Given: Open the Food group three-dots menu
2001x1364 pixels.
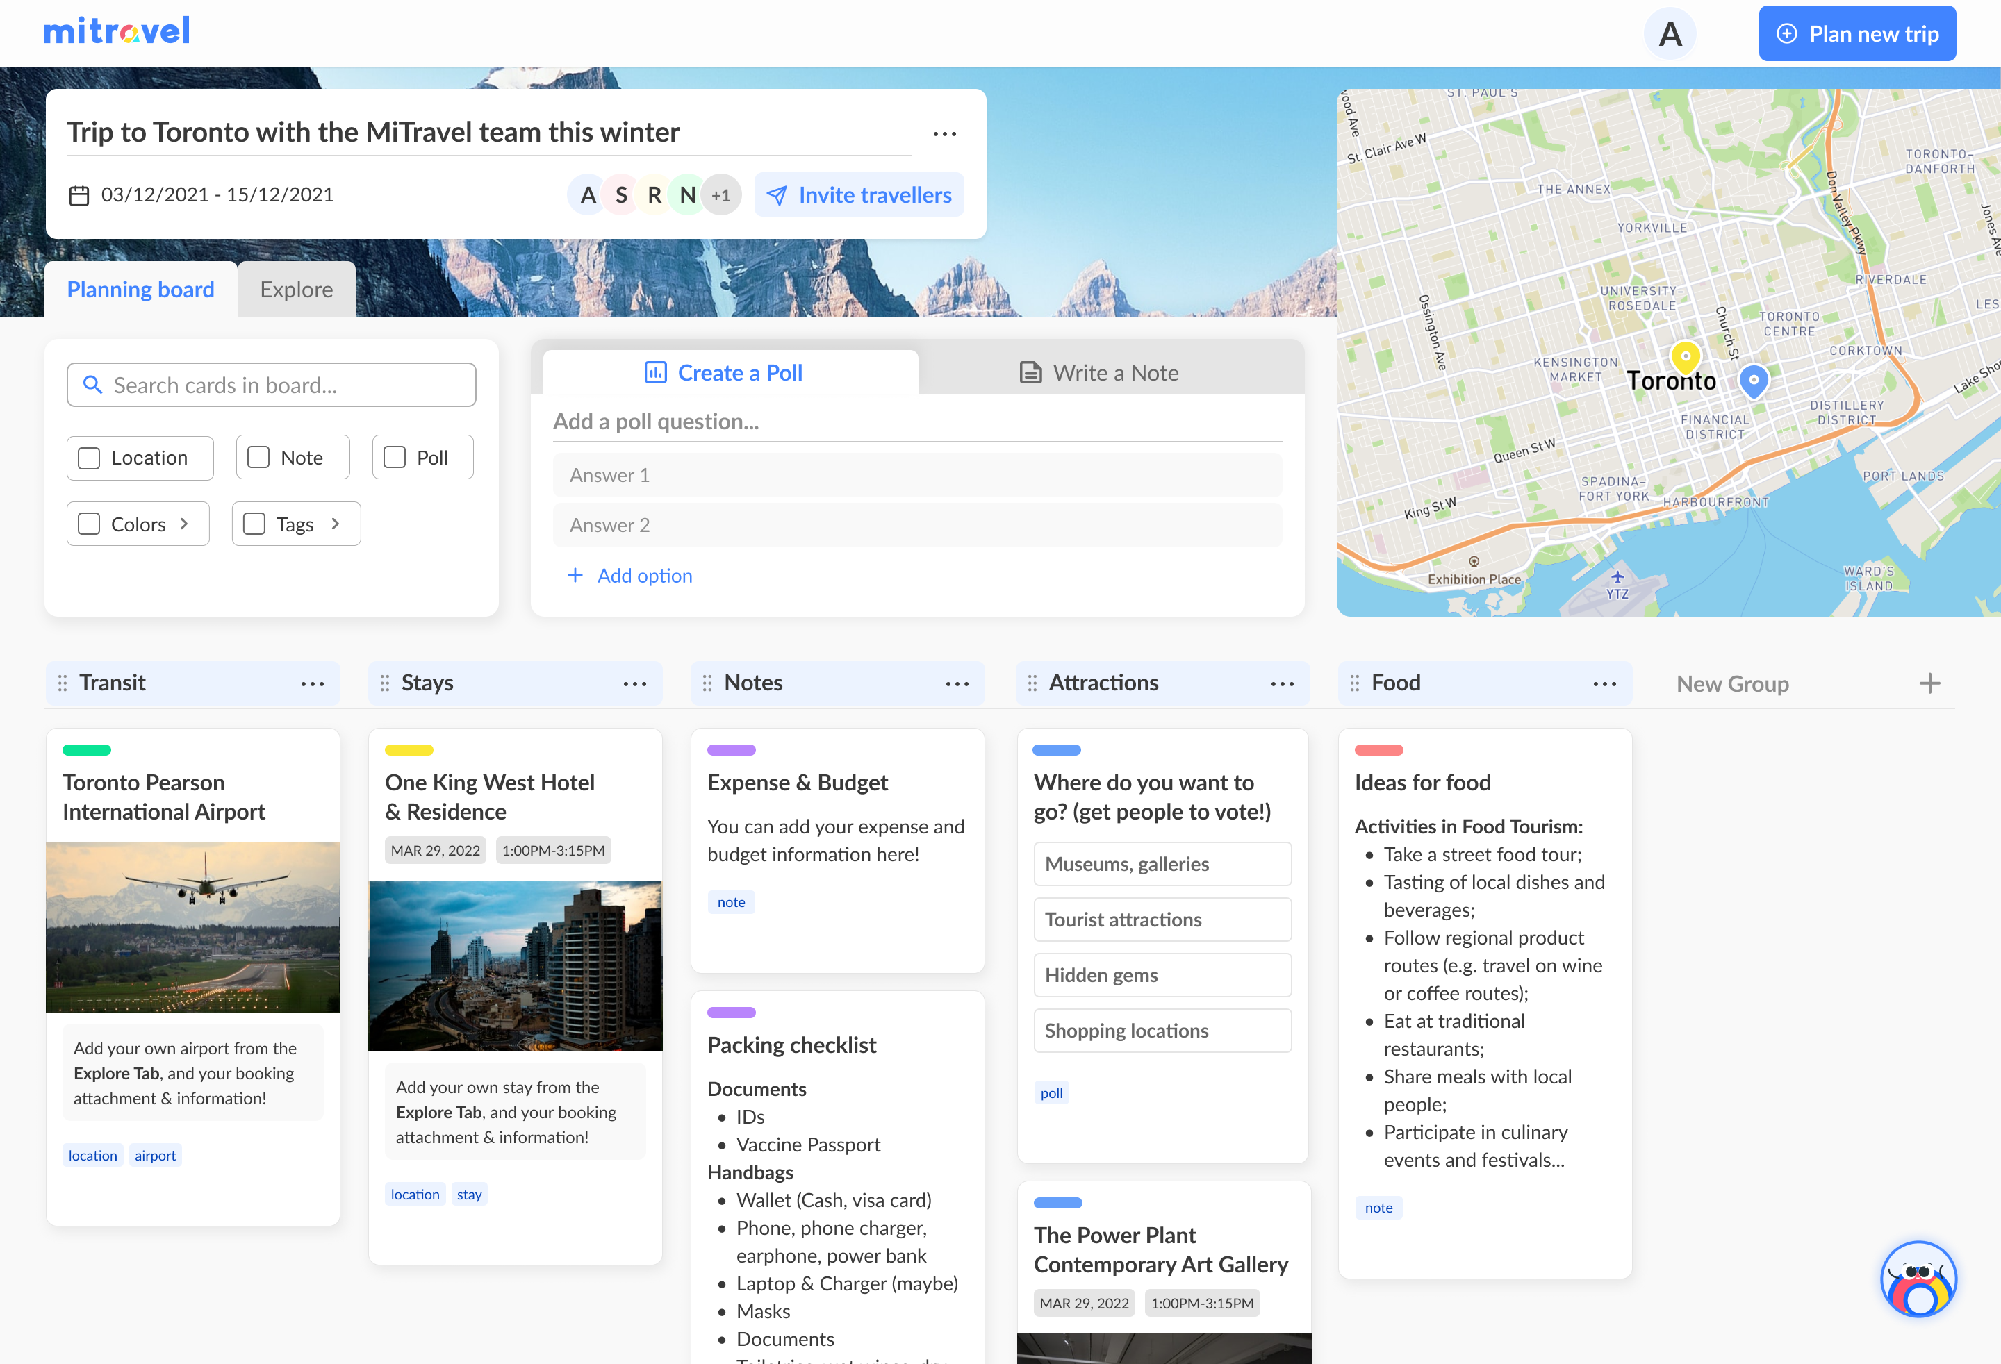Looking at the screenshot, I should tap(1604, 683).
